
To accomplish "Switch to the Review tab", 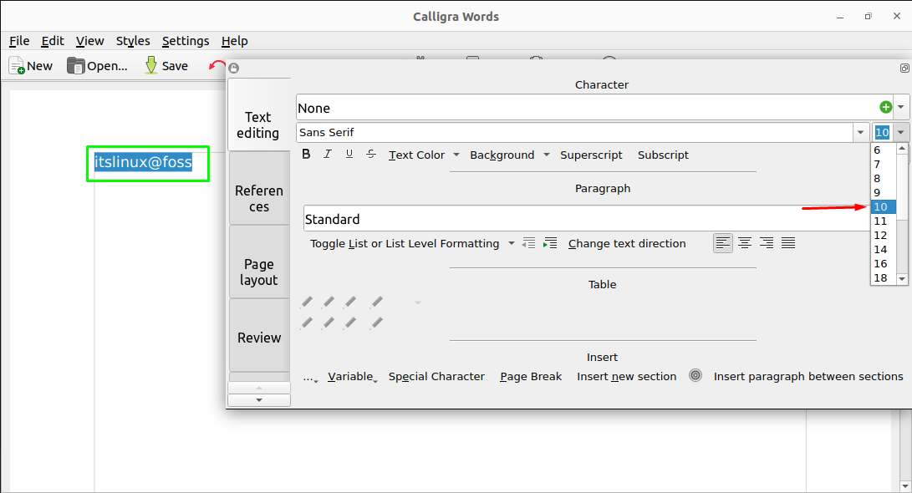I will click(x=259, y=338).
